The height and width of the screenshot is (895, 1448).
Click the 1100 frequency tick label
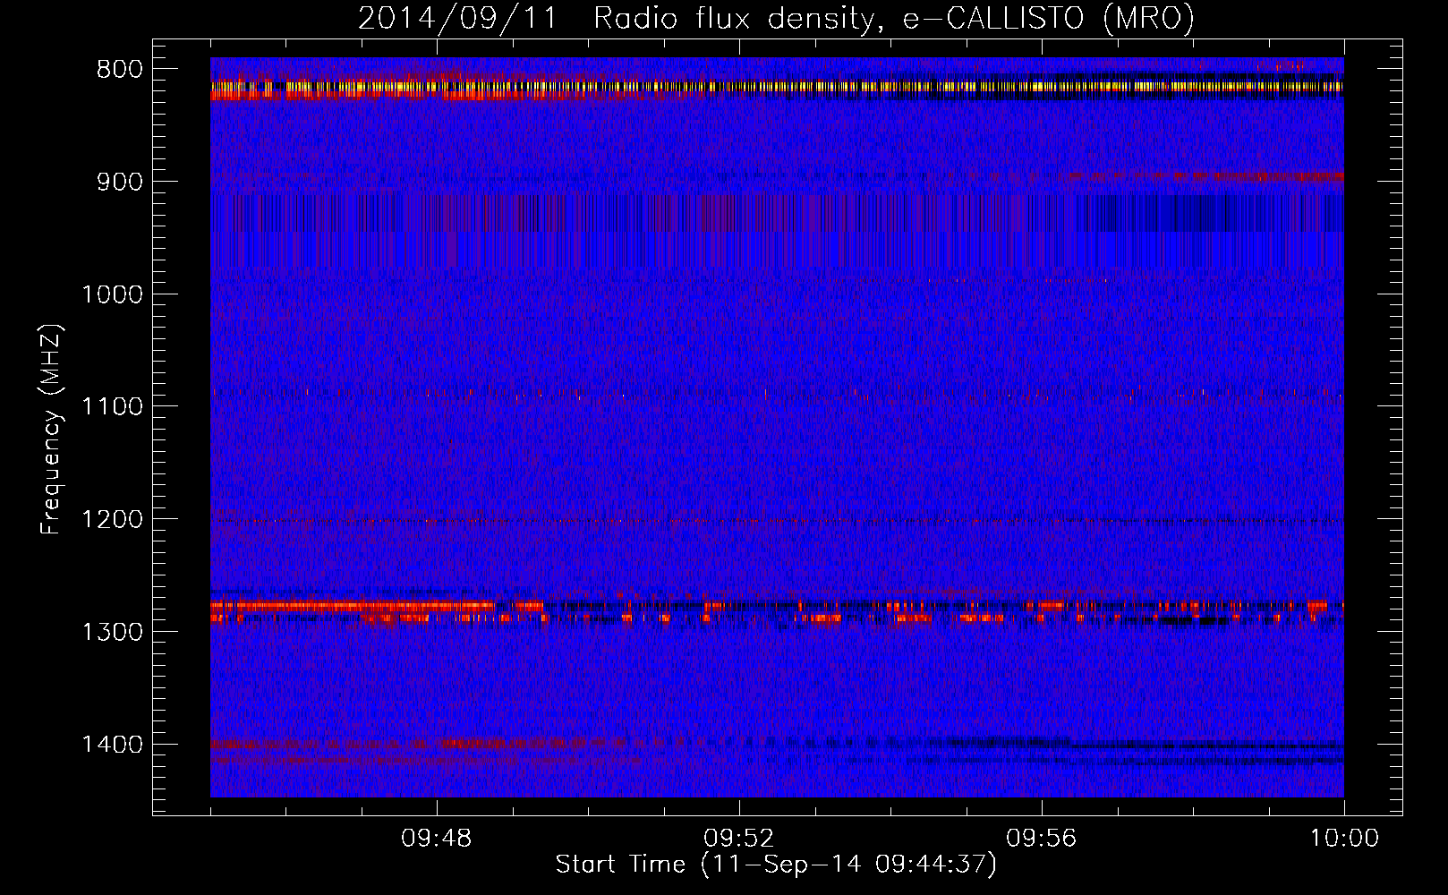point(112,407)
